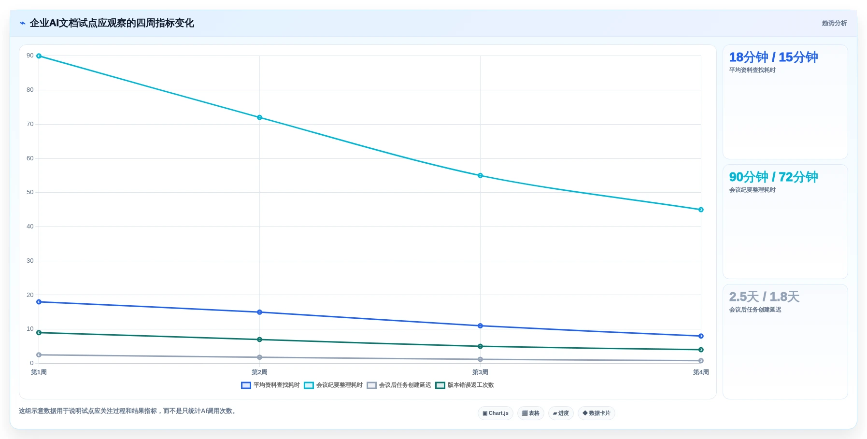867x439 pixels.
Task: Click the 第1周 x-axis label
Action: (x=39, y=372)
